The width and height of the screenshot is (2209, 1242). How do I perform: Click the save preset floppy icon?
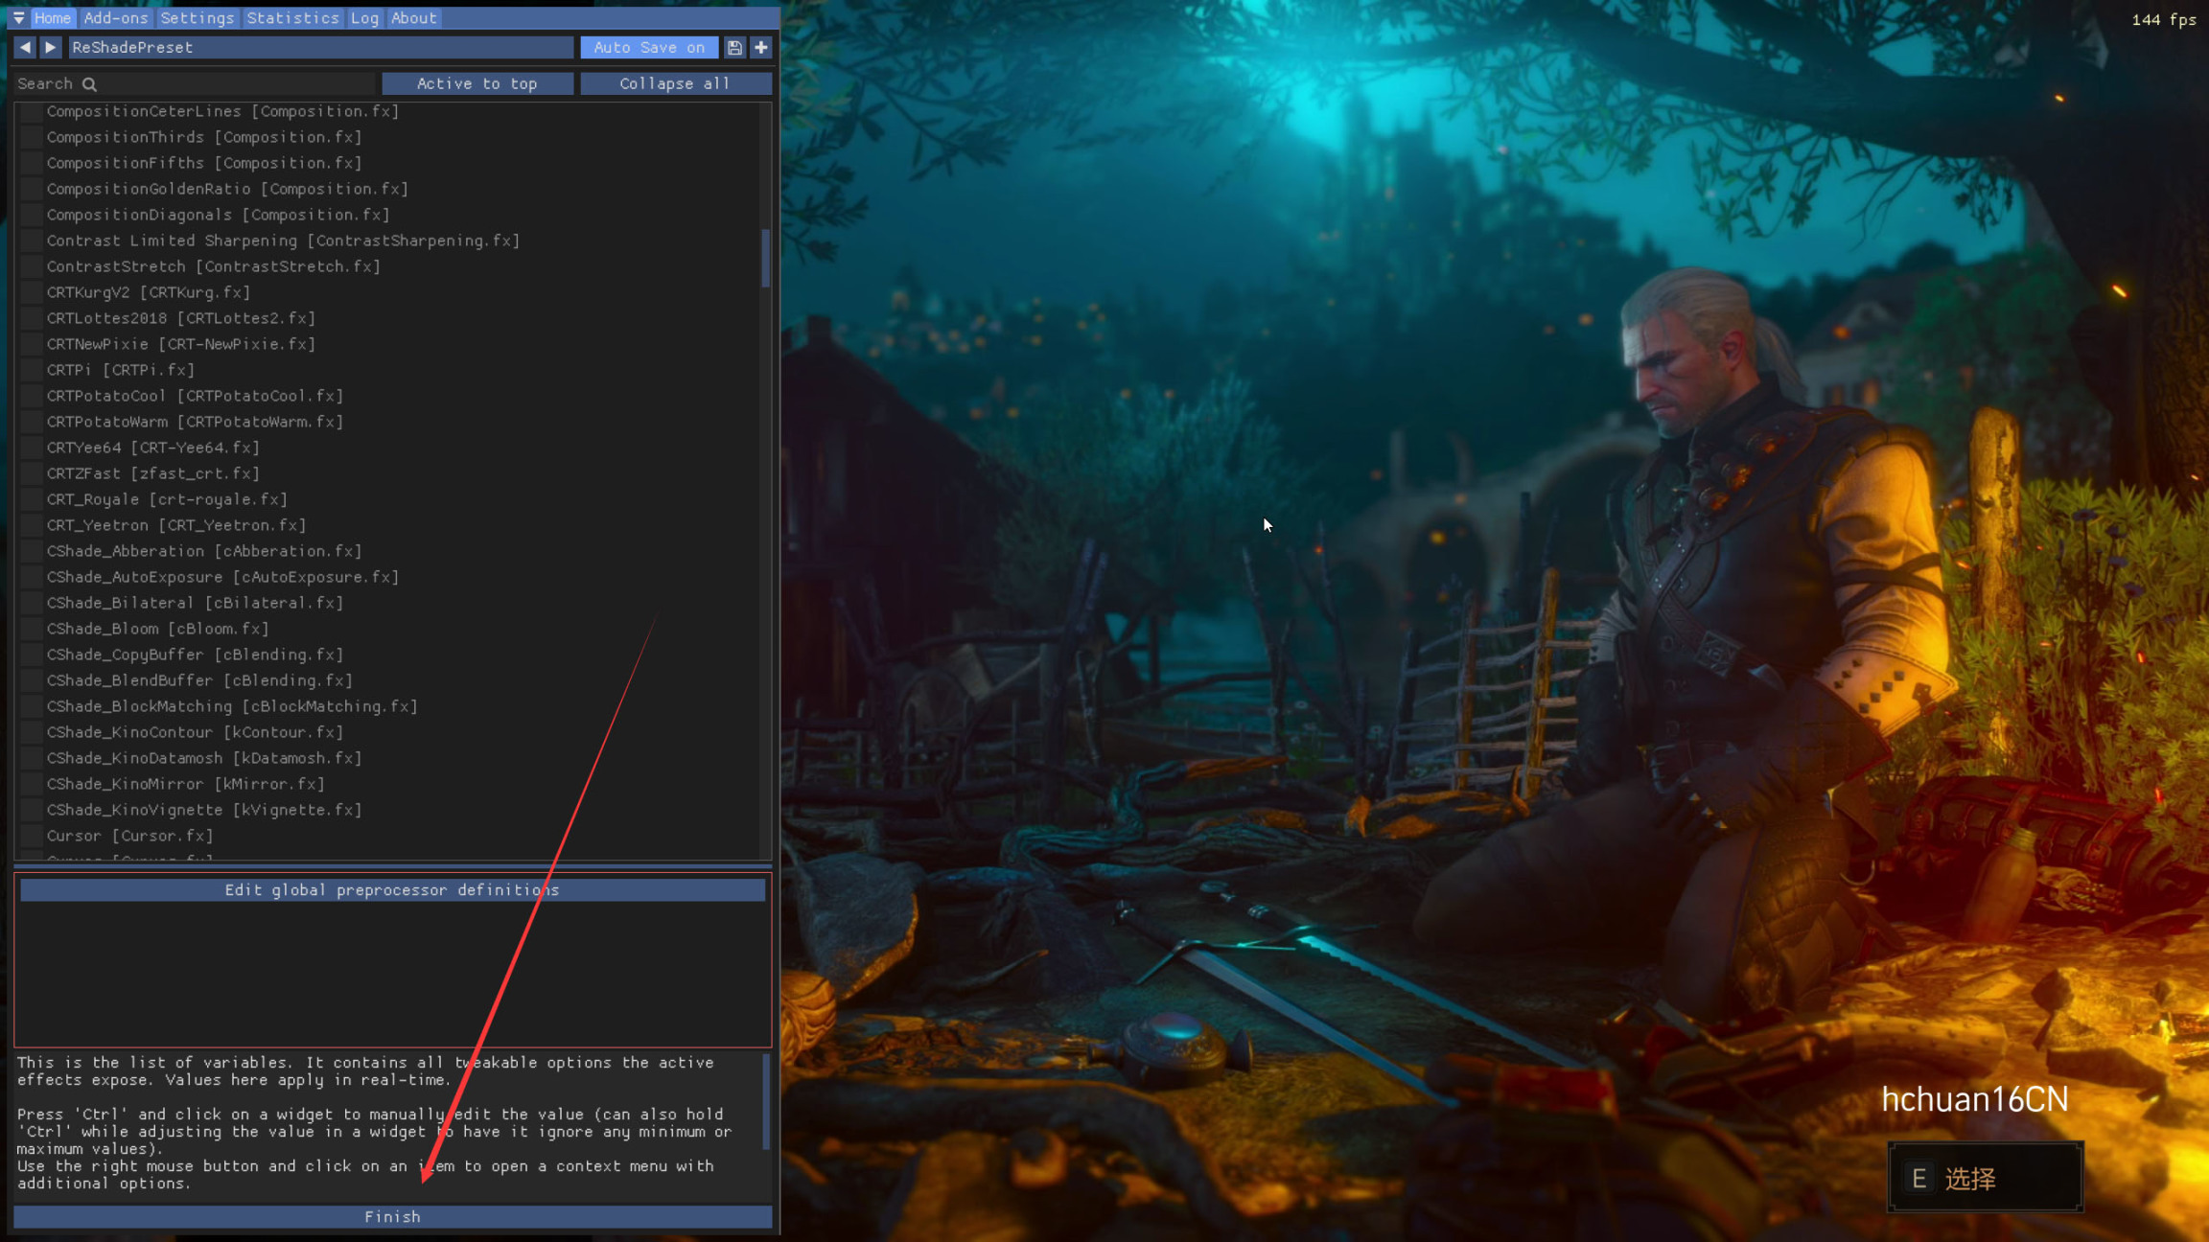pos(734,47)
